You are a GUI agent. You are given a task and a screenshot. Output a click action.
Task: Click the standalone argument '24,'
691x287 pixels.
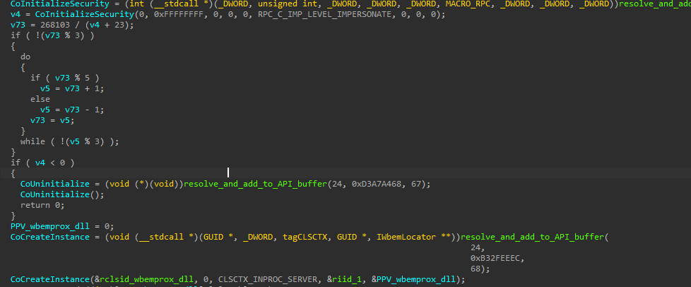click(478, 247)
